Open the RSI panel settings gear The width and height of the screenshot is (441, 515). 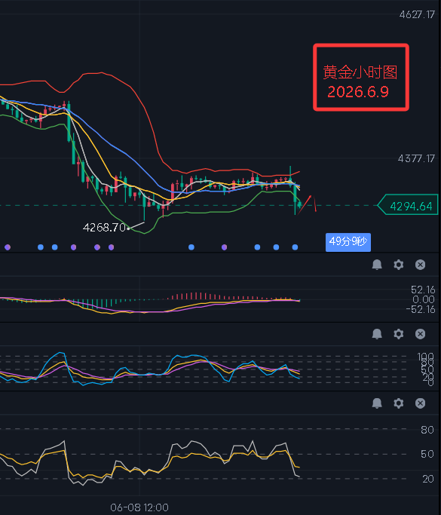point(399,403)
